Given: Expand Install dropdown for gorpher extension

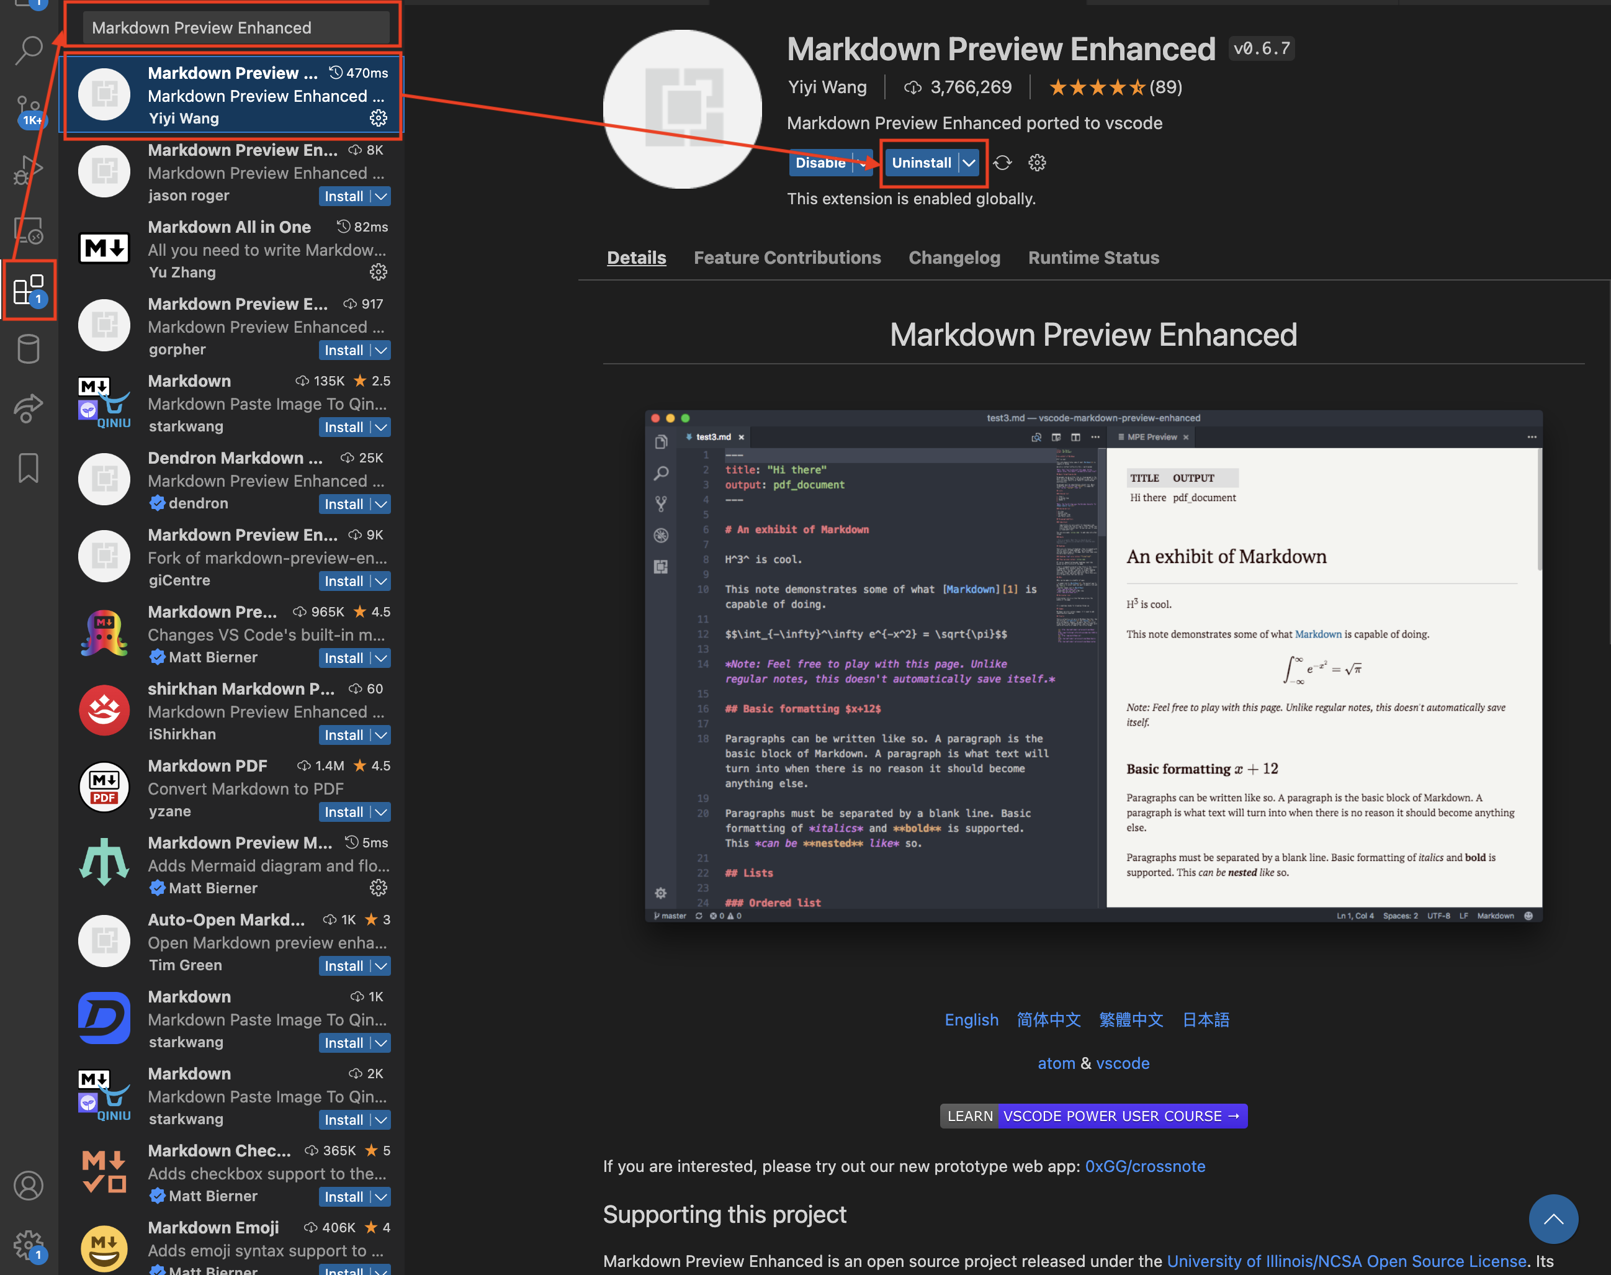Looking at the screenshot, I should [380, 350].
